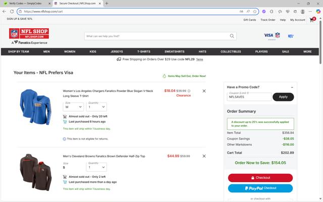
Task: Click the page vertical scrollbar
Action: coord(320,41)
